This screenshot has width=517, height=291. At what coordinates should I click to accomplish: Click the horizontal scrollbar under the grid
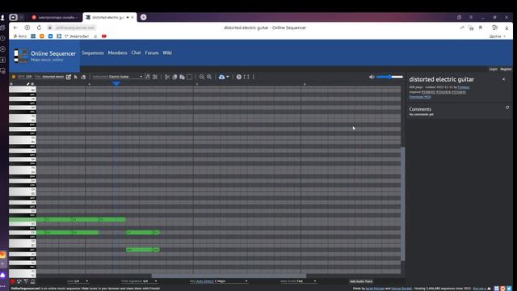pyautogui.click(x=229, y=276)
